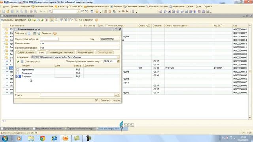
Task: Click the M- memory button in the main toolbar
Action: (x=128, y=11)
